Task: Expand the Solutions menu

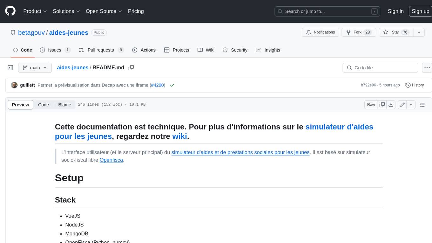Action: pos(66,11)
